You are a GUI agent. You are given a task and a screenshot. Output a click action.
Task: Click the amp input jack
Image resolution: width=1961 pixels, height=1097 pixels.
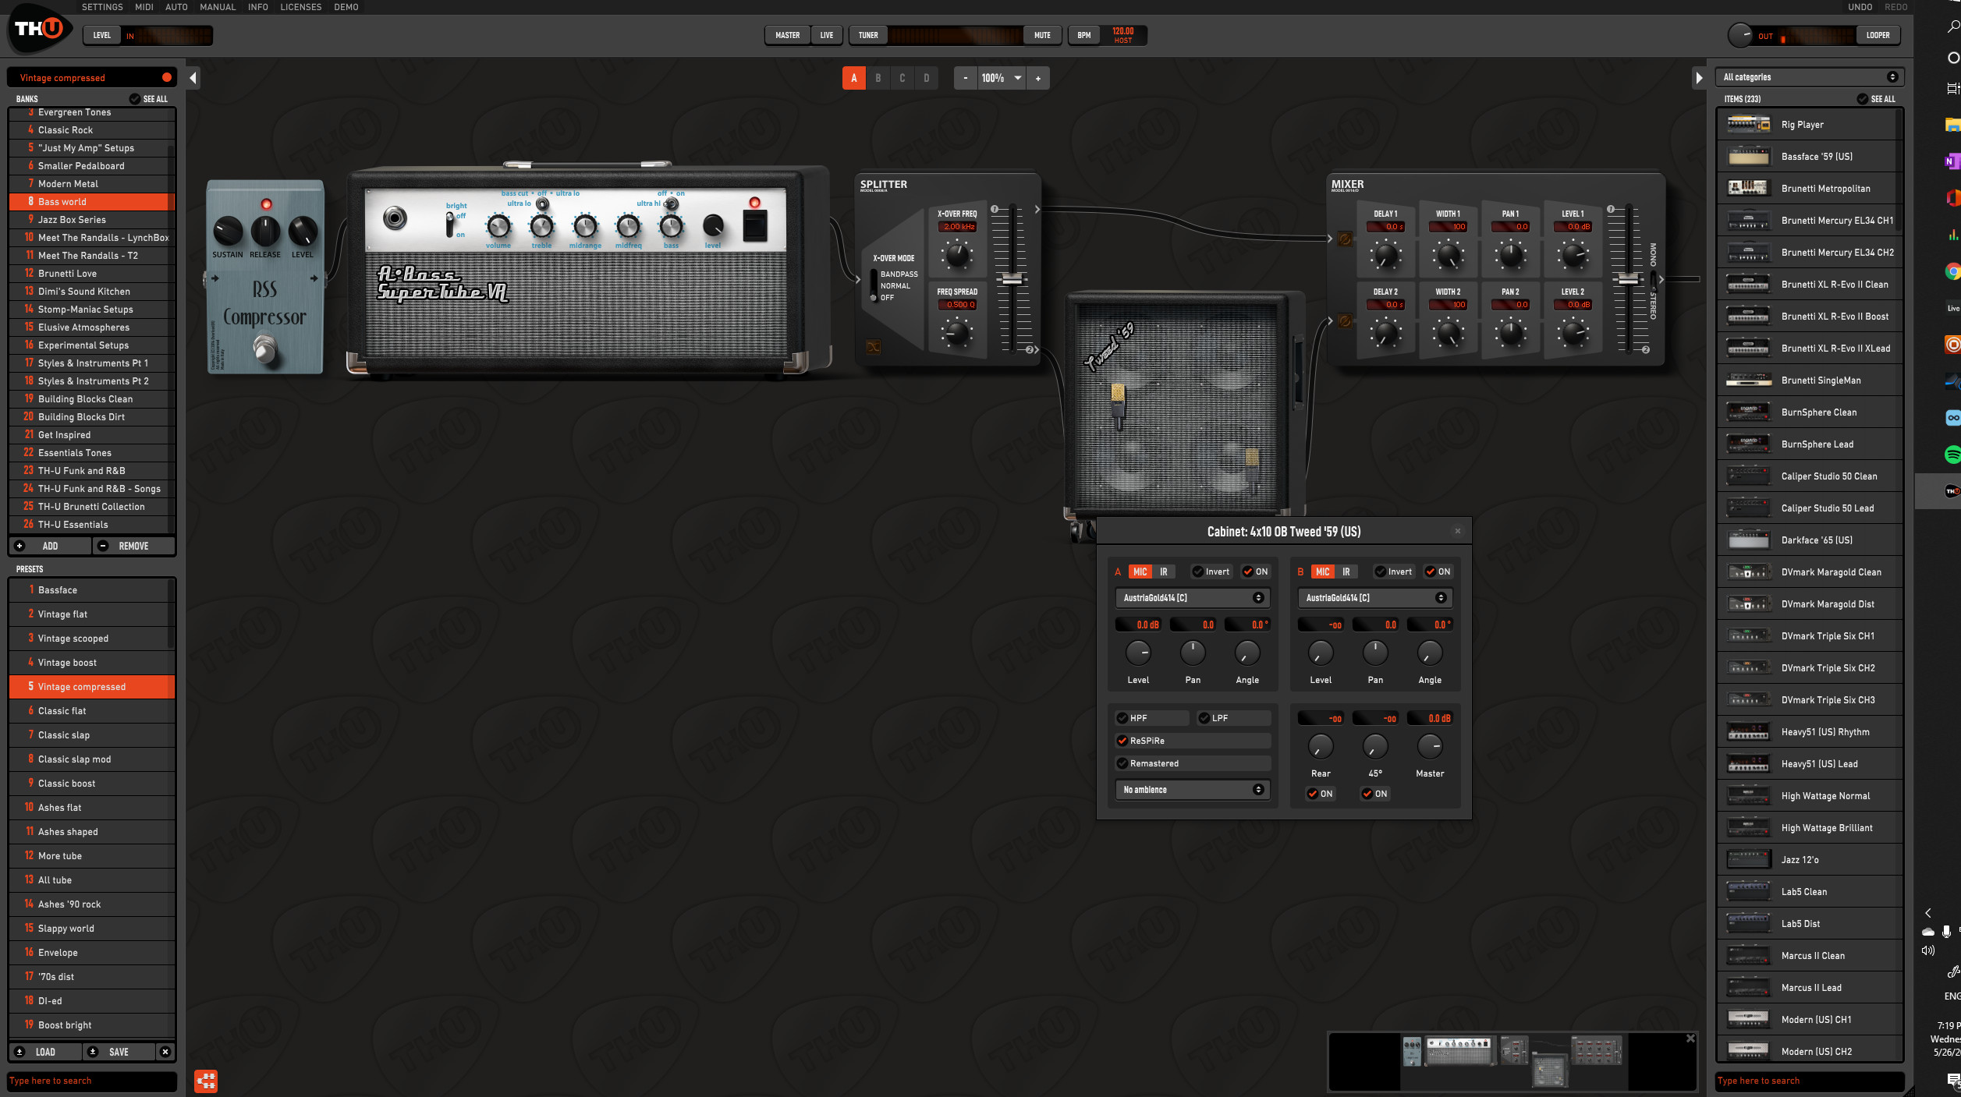pyautogui.click(x=395, y=218)
